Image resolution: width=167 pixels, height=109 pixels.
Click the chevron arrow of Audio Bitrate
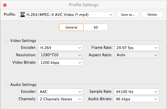[x=156, y=99]
